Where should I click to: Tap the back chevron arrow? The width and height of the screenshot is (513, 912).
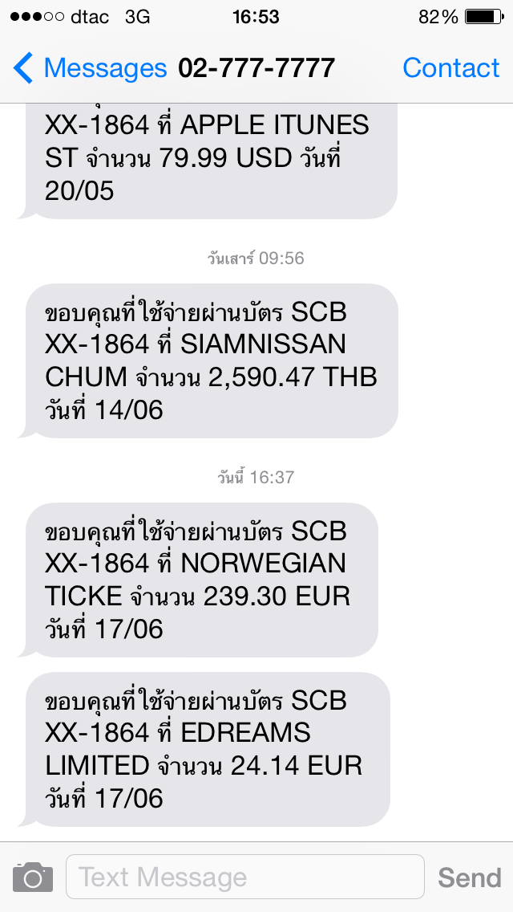click(24, 68)
